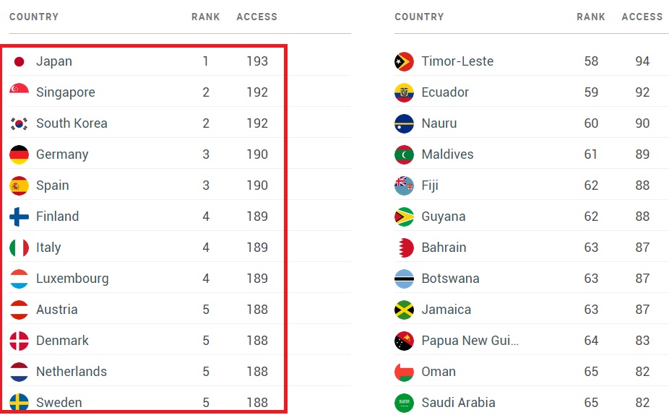The height and width of the screenshot is (415, 669).
Task: Select the Ecuador flag icon
Action: [404, 92]
